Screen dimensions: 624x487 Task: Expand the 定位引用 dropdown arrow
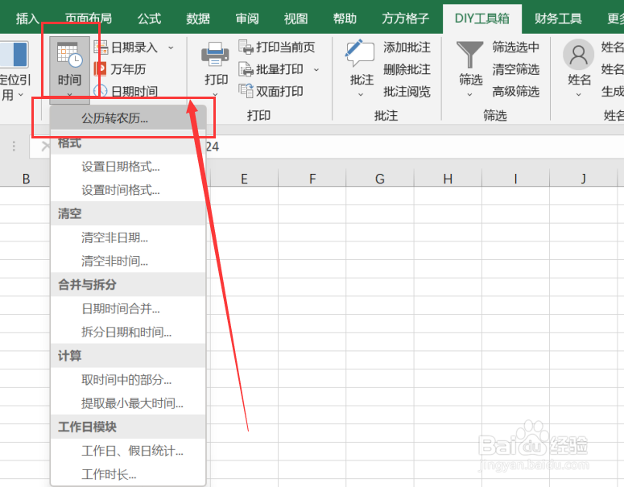click(21, 95)
